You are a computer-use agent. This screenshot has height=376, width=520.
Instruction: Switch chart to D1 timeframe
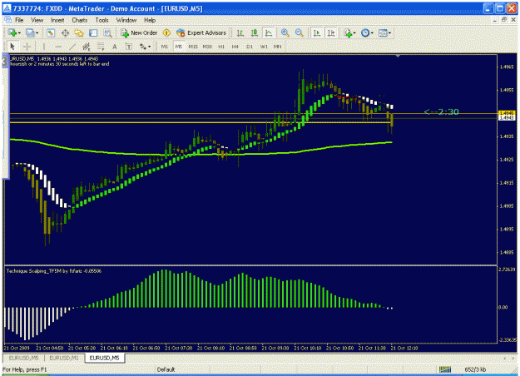point(250,47)
